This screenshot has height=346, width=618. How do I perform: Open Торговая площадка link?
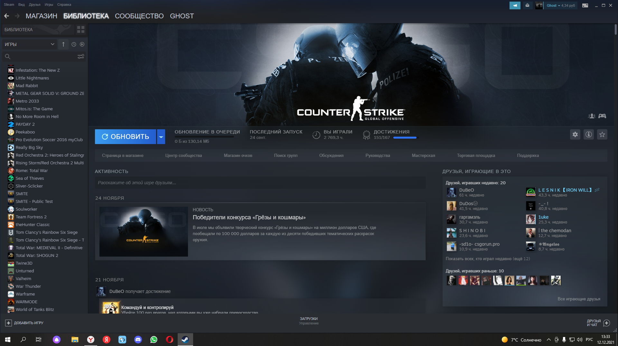click(476, 155)
